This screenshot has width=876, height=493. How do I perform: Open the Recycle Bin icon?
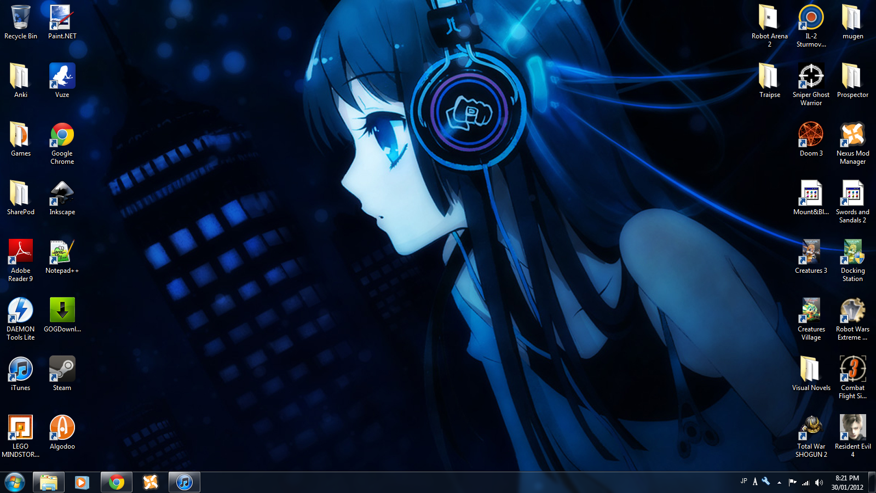click(21, 22)
